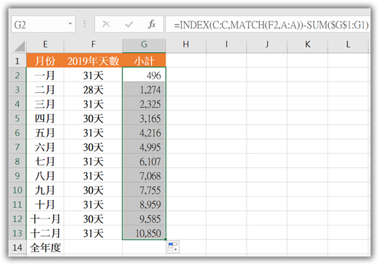Select row 11 header
The height and width of the screenshot is (265, 379).
tap(17, 204)
